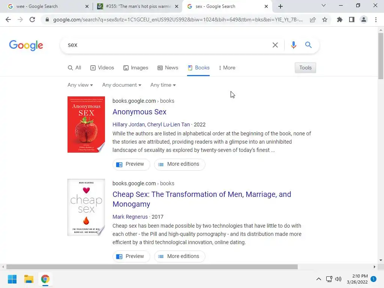
Task: Switch to the 'wee - Google Search' tab
Action: pyautogui.click(x=46, y=6)
